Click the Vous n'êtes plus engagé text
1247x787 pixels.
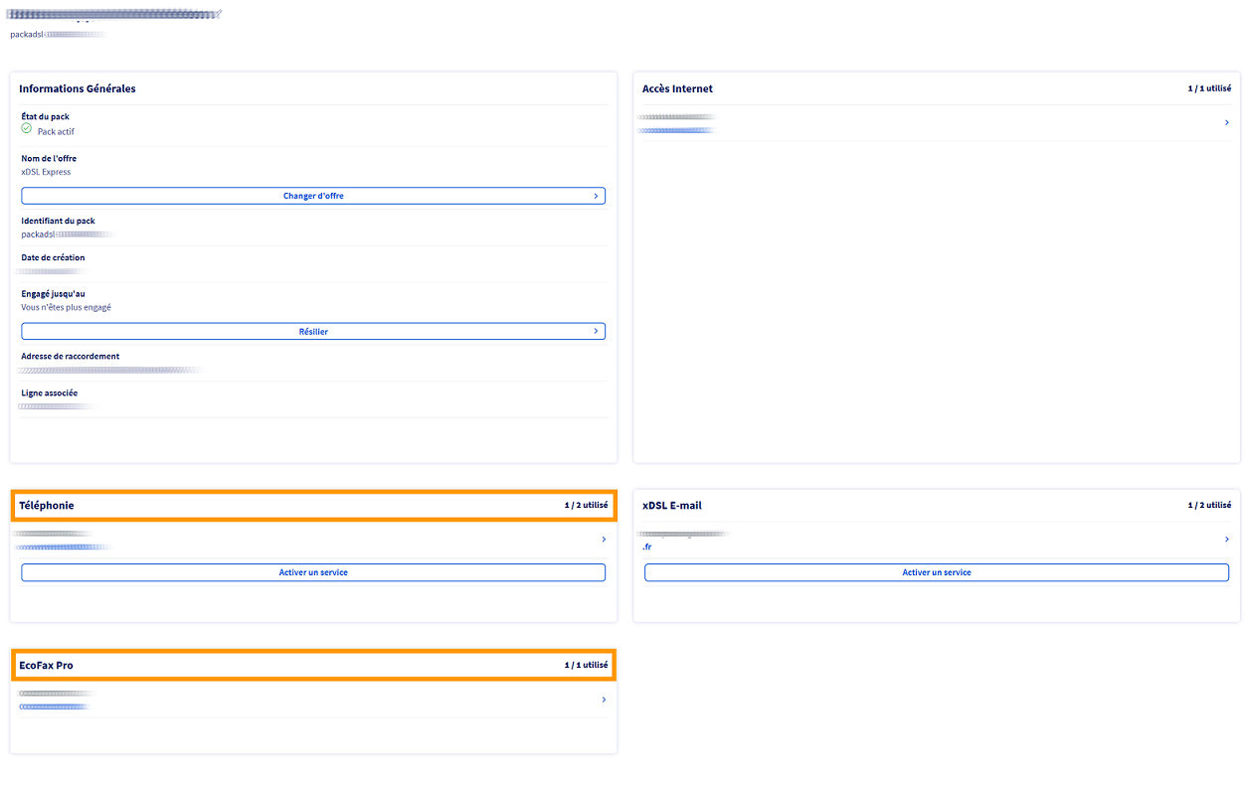pos(66,307)
